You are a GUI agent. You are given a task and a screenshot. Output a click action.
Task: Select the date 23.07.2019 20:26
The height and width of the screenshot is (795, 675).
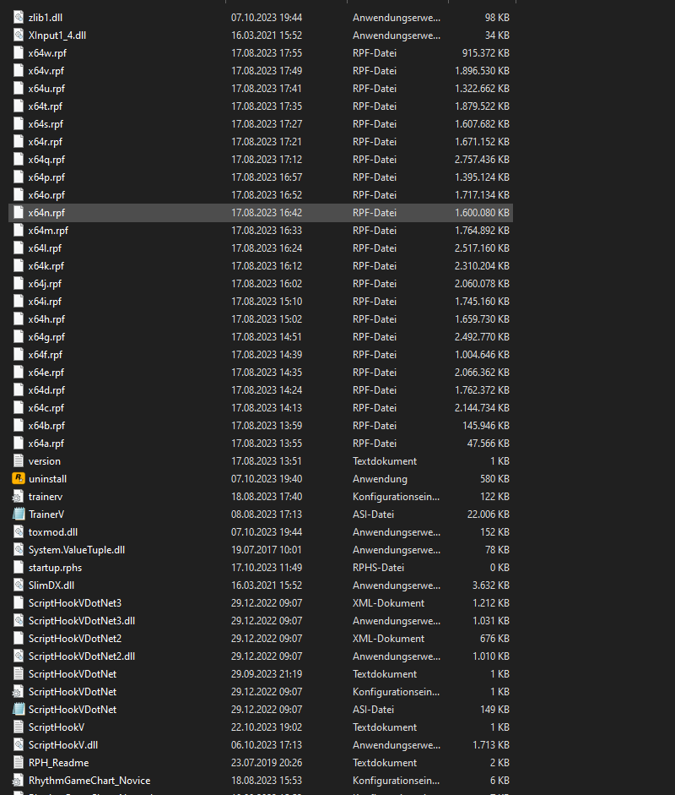[x=267, y=763]
